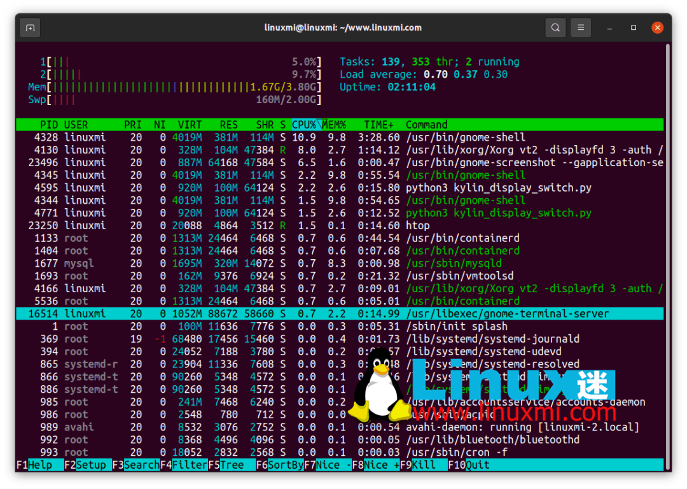Sort by the highlighted CPU% column header

[x=304, y=125]
